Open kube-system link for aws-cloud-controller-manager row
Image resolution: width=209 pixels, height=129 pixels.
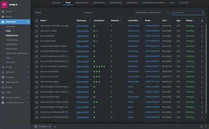(x=82, y=26)
